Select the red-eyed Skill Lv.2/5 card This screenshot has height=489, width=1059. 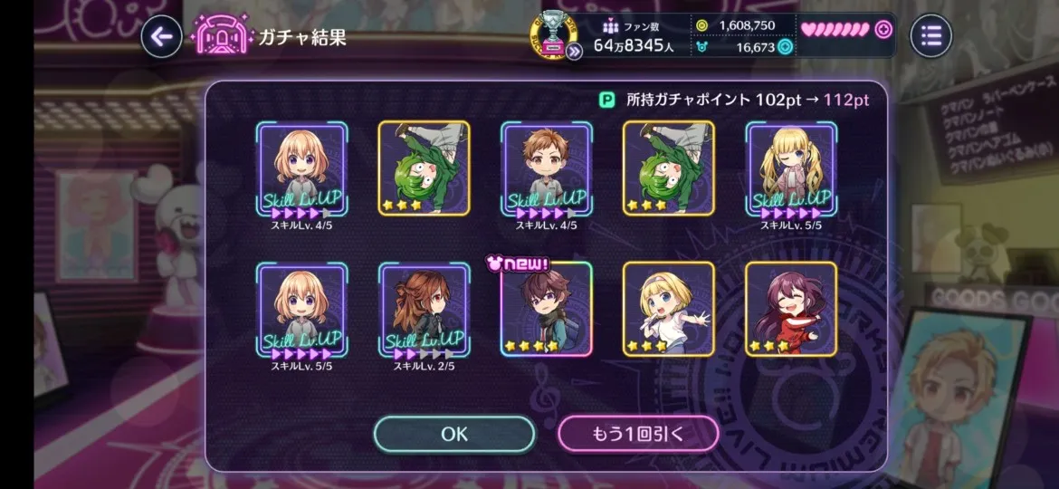point(425,309)
